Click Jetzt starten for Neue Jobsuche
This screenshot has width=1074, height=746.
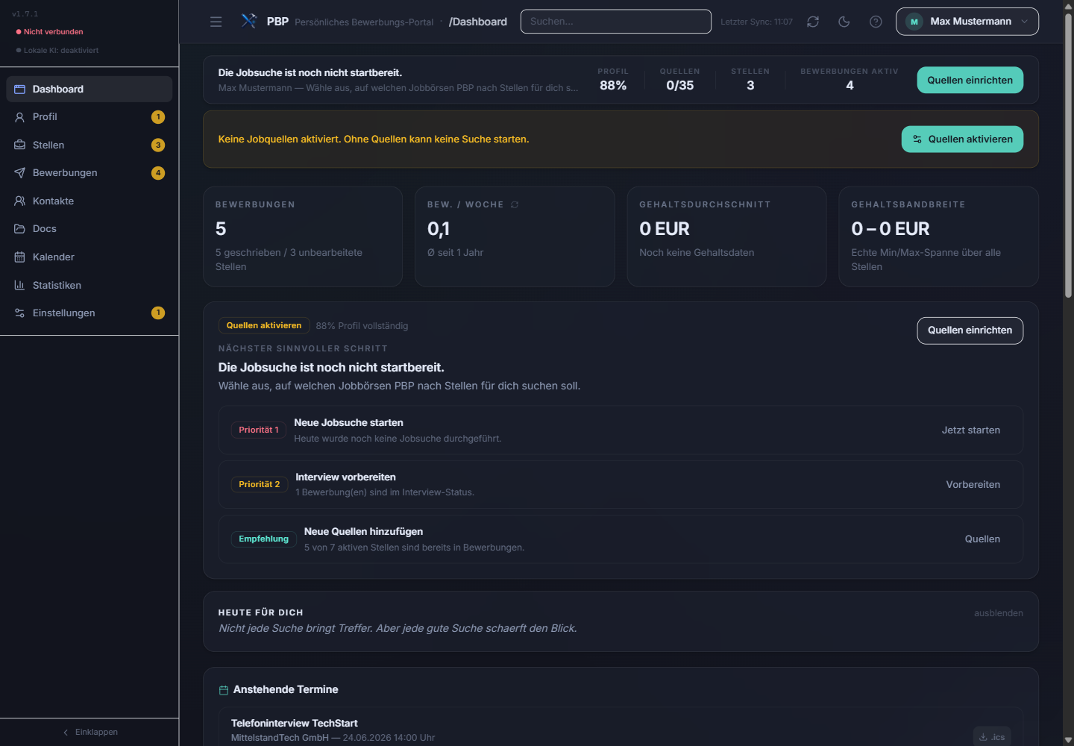971,430
